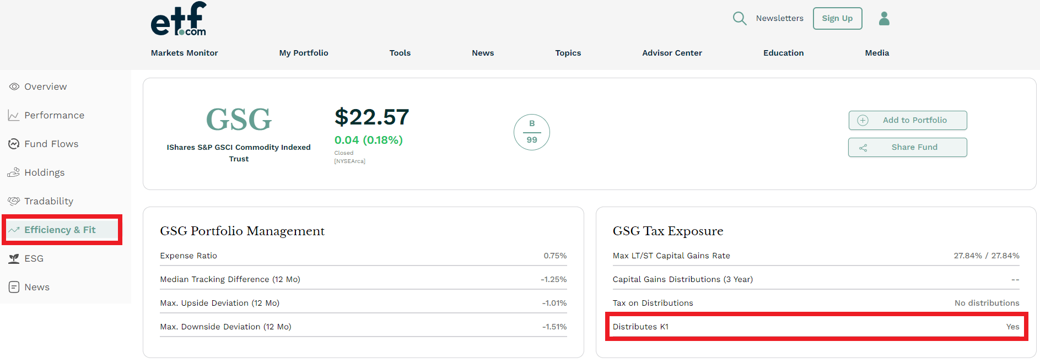Go to the Tradability section
Screen dimensions: 1040x363
(49, 201)
